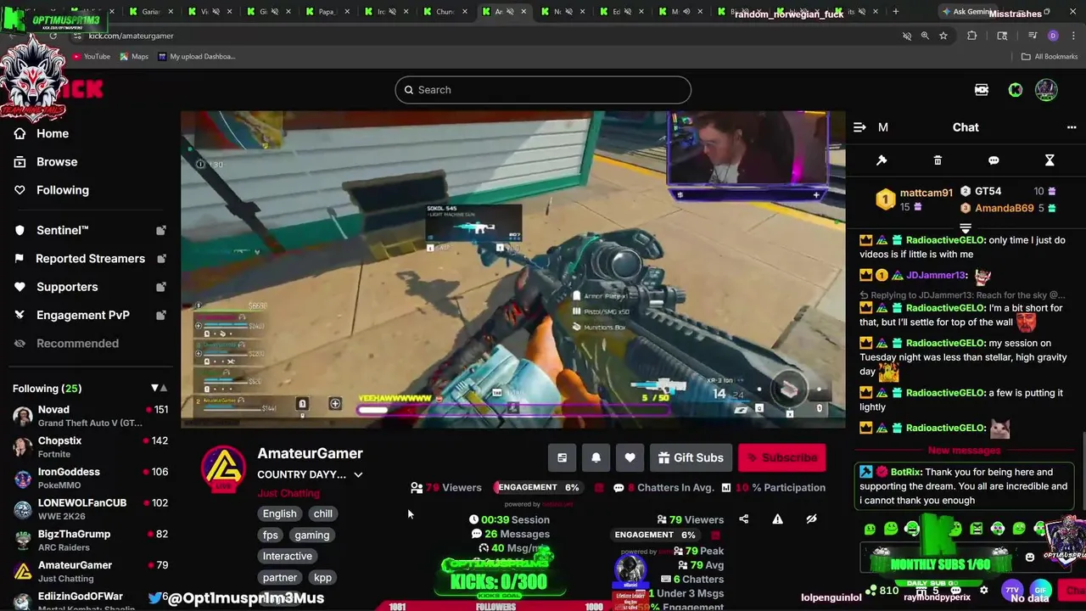This screenshot has height=611, width=1086.
Task: Click the Gift Subs button
Action: (x=691, y=457)
